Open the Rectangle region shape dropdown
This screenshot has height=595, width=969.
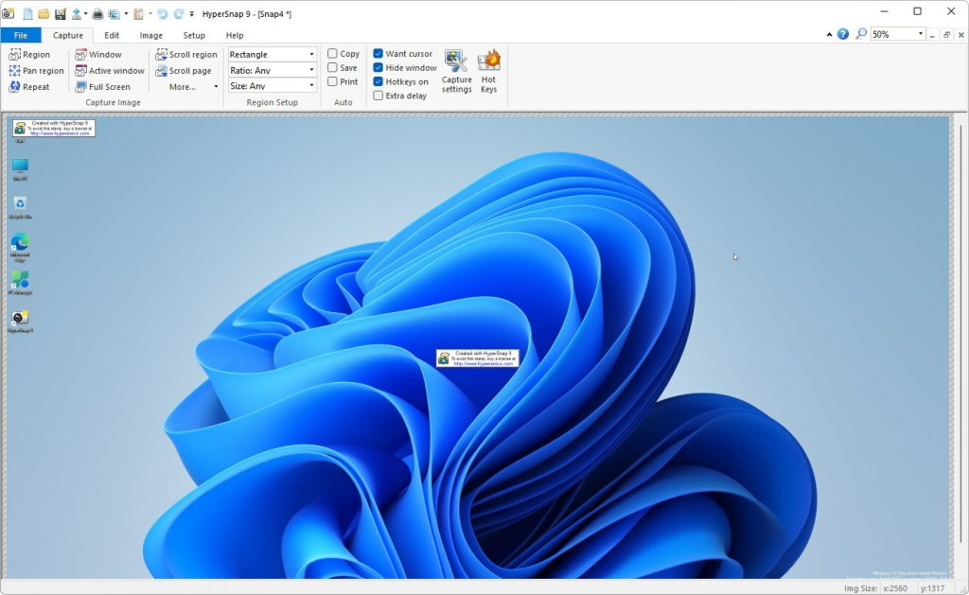click(x=273, y=54)
